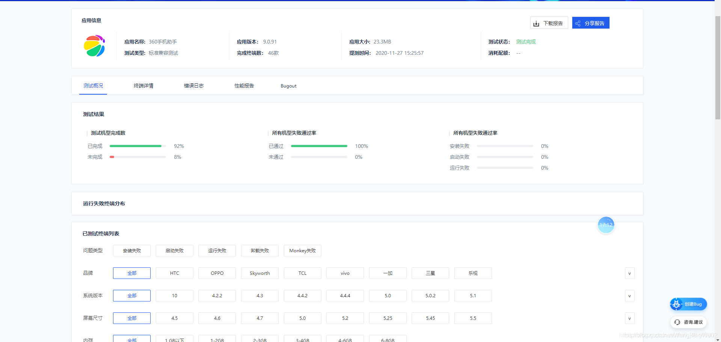721x342 pixels.
Task: Select system version 4.4.4
Action: (x=345, y=296)
